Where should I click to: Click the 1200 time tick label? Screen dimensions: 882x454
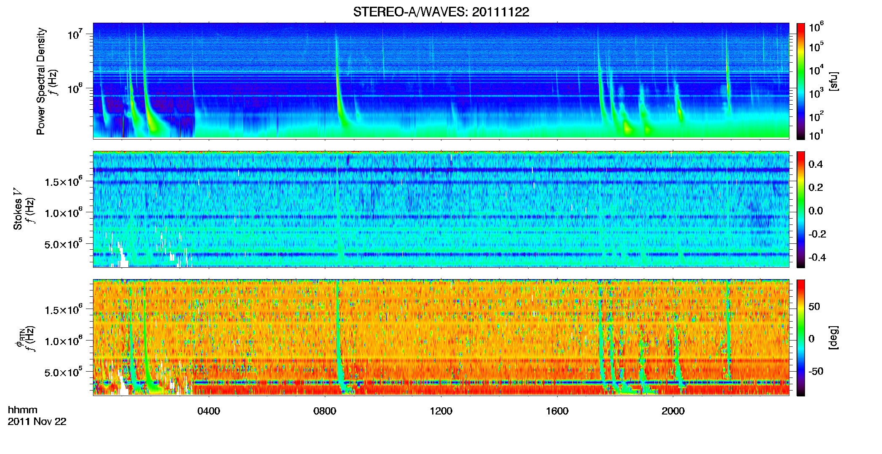coord(441,411)
